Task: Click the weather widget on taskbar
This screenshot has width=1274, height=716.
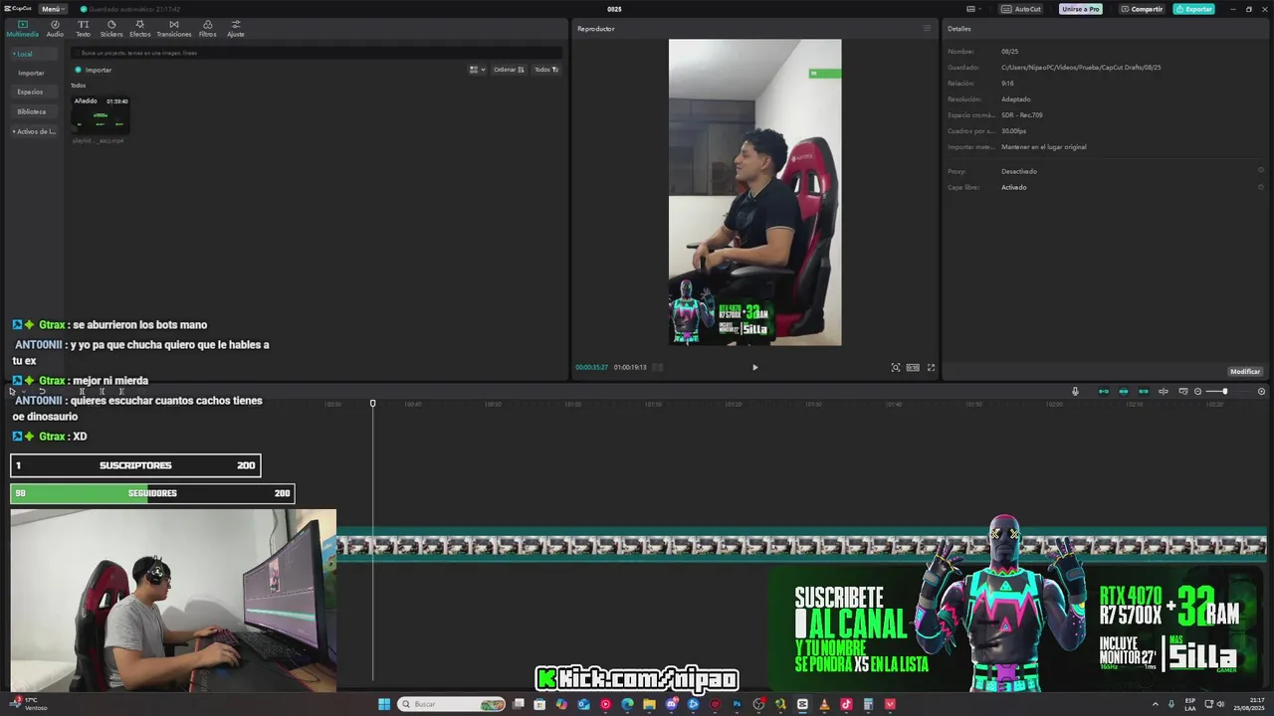Action: click(x=28, y=704)
